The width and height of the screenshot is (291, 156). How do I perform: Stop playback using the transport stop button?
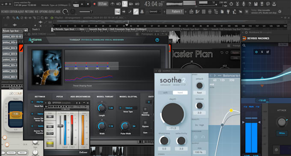click(x=88, y=4)
